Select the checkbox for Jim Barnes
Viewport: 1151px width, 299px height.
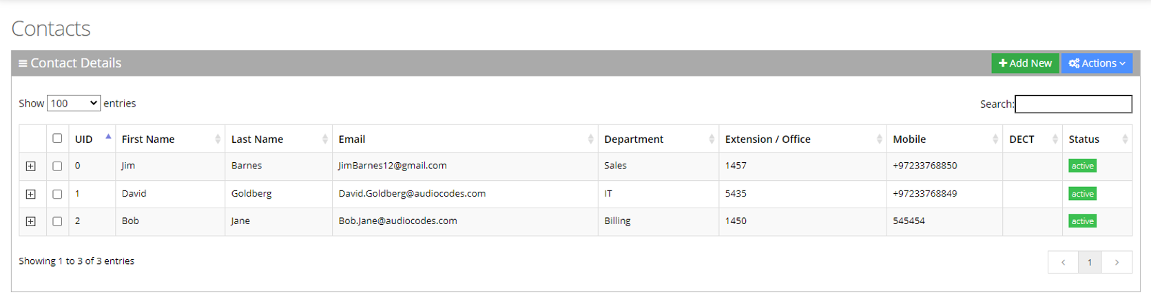pyautogui.click(x=57, y=166)
